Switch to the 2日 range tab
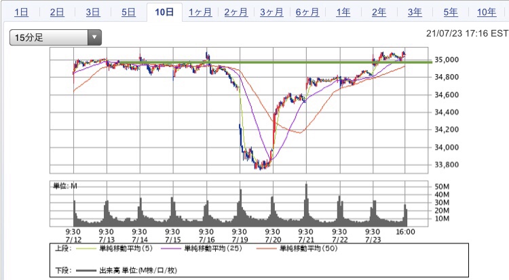Viewport: 509px width, 280px height. (57, 12)
